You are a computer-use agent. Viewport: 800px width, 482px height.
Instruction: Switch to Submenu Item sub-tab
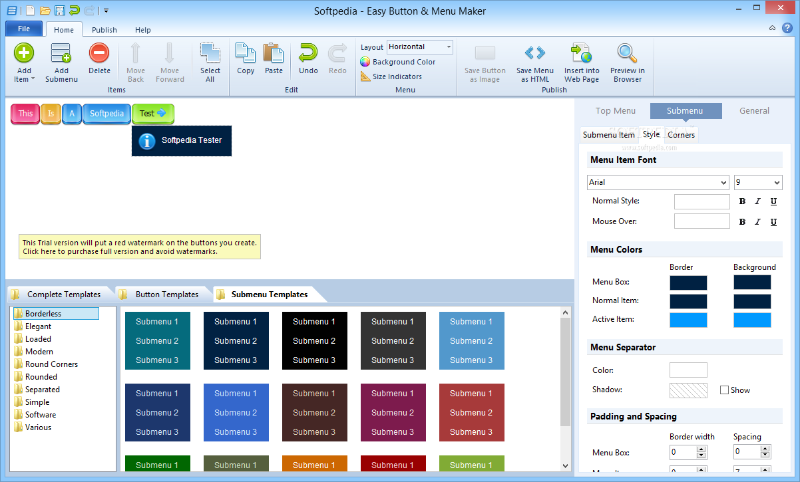coord(609,135)
